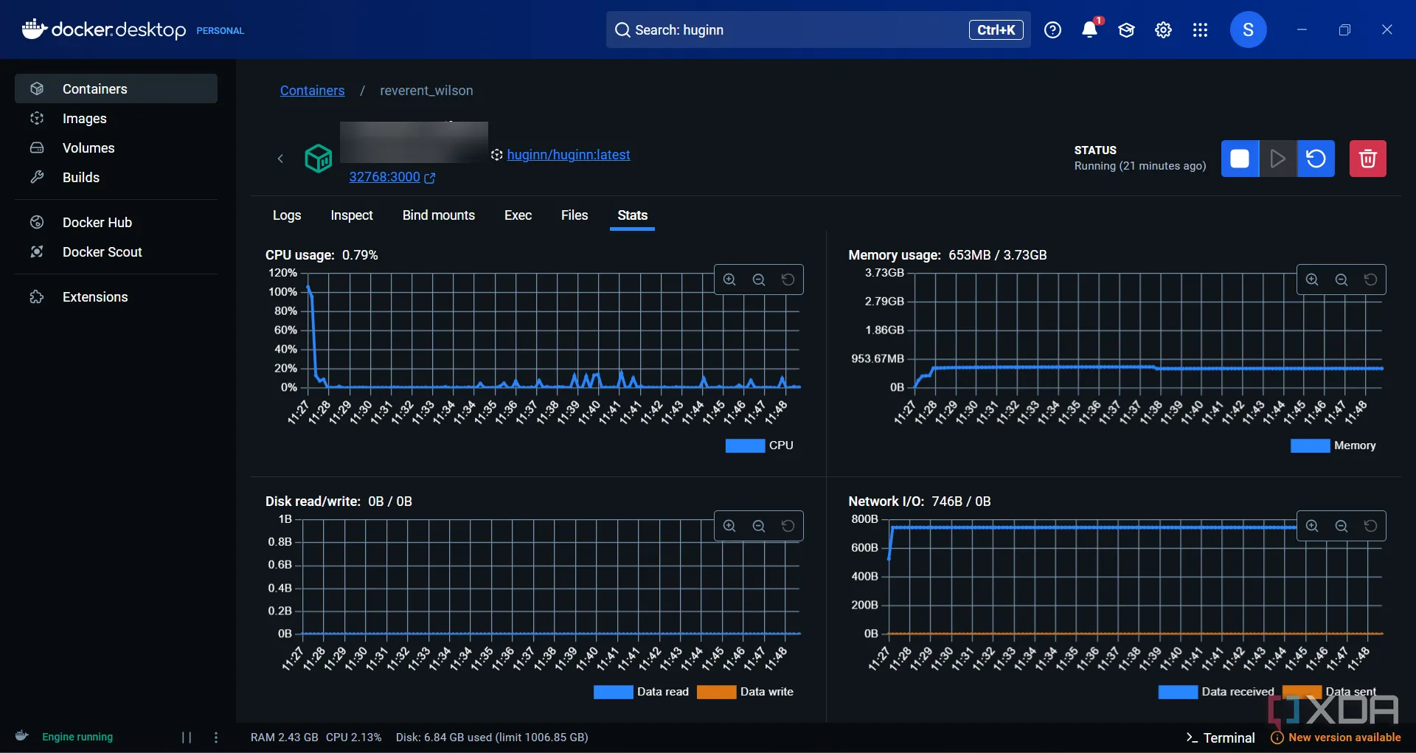The image size is (1416, 753).
Task: Open Volumes in the sidebar
Action: point(116,148)
